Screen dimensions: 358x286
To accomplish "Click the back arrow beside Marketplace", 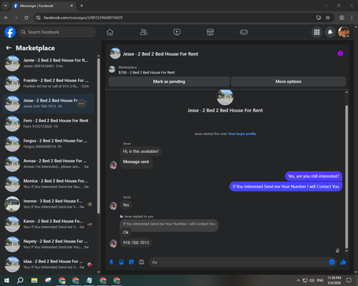I will [9, 48].
